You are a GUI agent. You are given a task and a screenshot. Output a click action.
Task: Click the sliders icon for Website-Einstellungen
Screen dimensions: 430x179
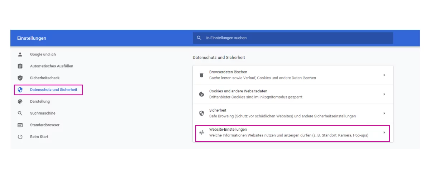pyautogui.click(x=202, y=132)
